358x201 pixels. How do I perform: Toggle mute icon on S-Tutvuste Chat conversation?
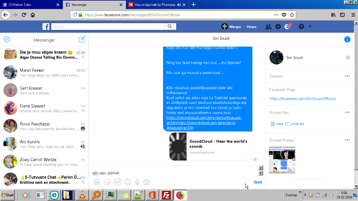pyautogui.click(x=83, y=182)
